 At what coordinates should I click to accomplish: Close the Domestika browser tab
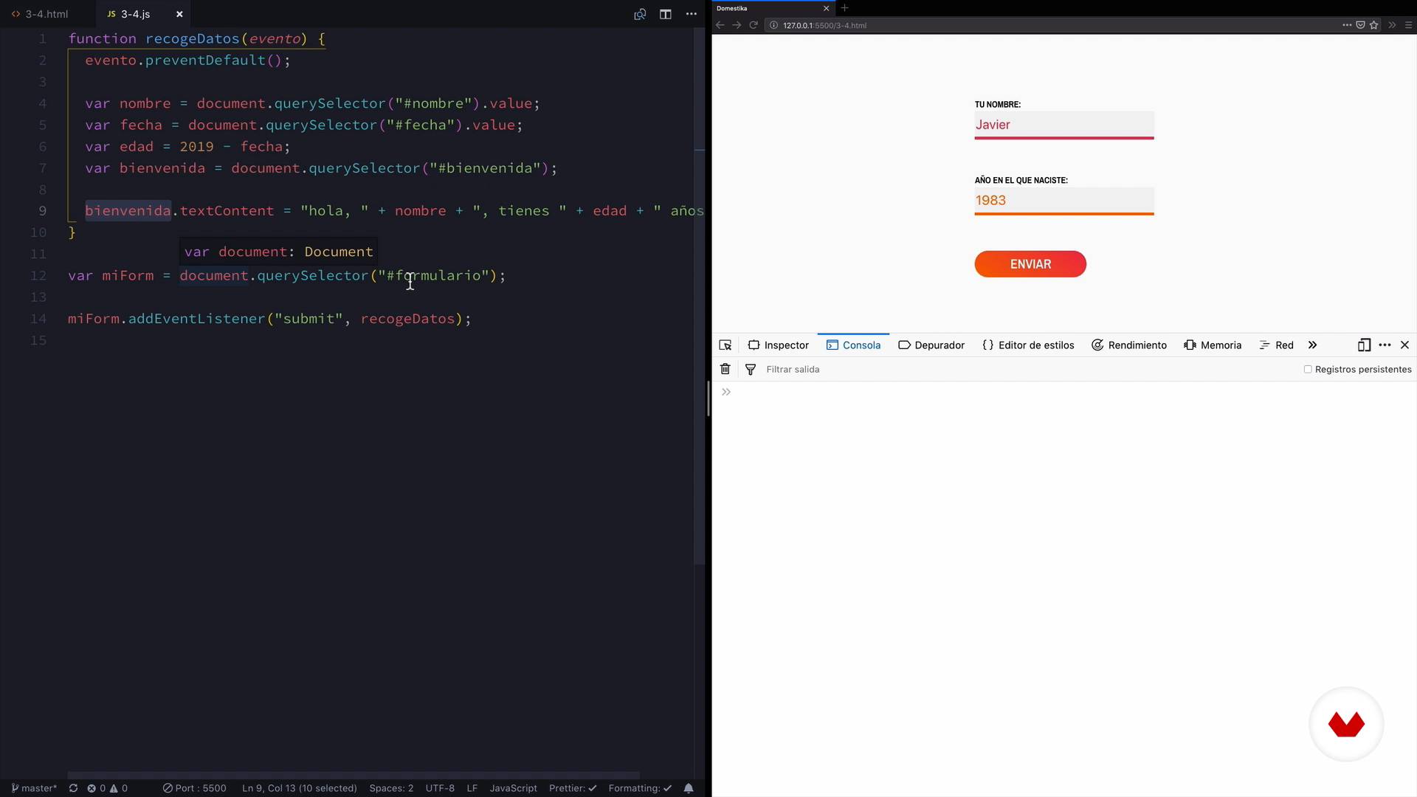826,8
